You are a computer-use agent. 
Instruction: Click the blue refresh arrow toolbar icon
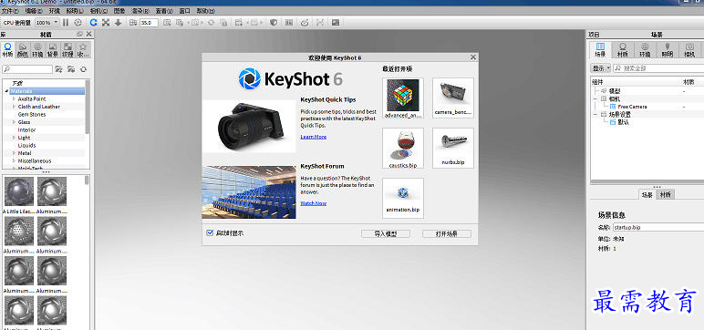(x=93, y=23)
